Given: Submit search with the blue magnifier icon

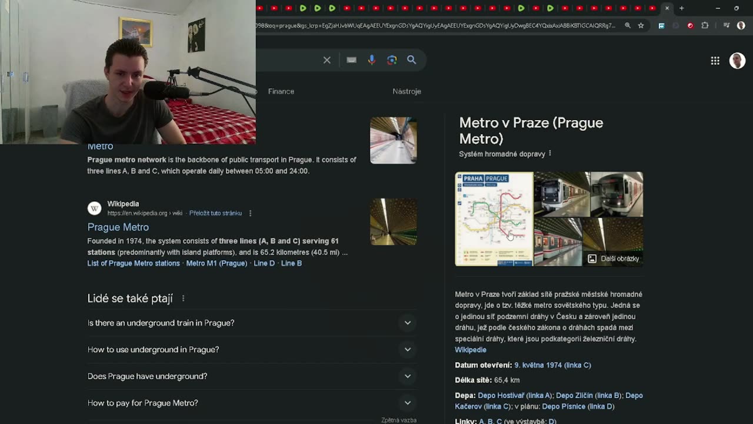Looking at the screenshot, I should (412, 60).
